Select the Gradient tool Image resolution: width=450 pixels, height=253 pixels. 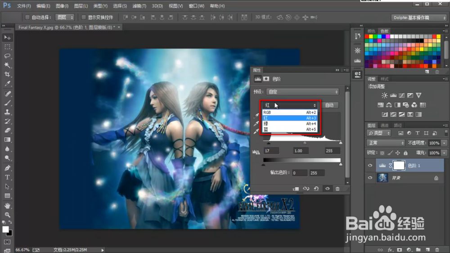pos(7,140)
